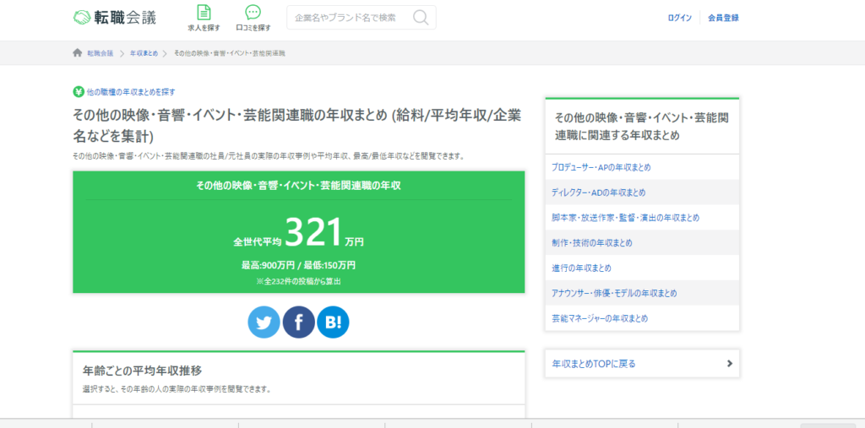Image resolution: width=865 pixels, height=428 pixels.
Task: Open 年収まとめ breadcrumb link
Action: pyautogui.click(x=144, y=53)
